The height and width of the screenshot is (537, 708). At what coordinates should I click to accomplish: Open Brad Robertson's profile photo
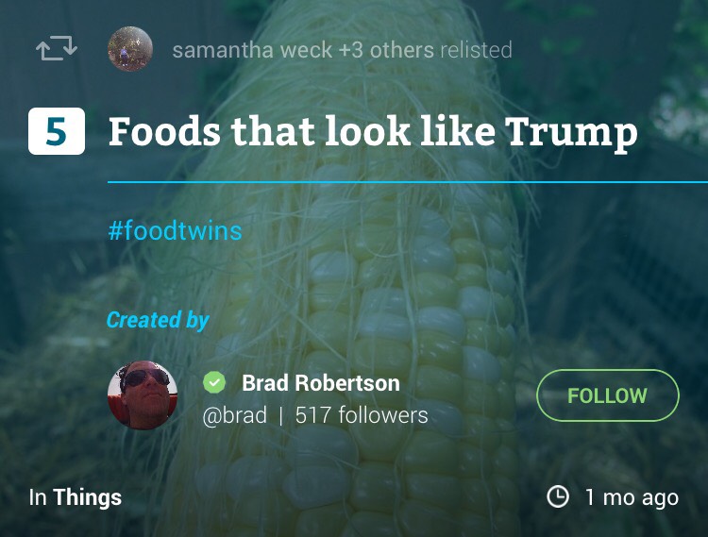pyautogui.click(x=143, y=395)
